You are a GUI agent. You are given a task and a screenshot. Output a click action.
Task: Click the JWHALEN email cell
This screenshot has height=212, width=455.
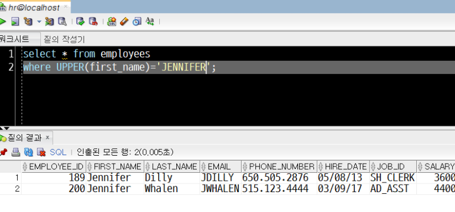pos(221,189)
